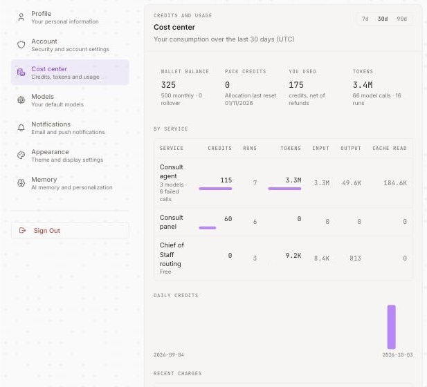This screenshot has width=427, height=387.
Task: Click Consult agent credits bar
Action: pos(215,189)
